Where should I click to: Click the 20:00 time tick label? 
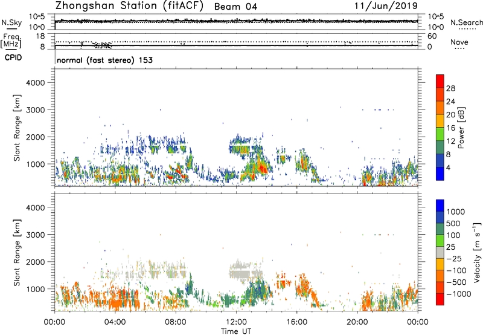click(x=357, y=322)
